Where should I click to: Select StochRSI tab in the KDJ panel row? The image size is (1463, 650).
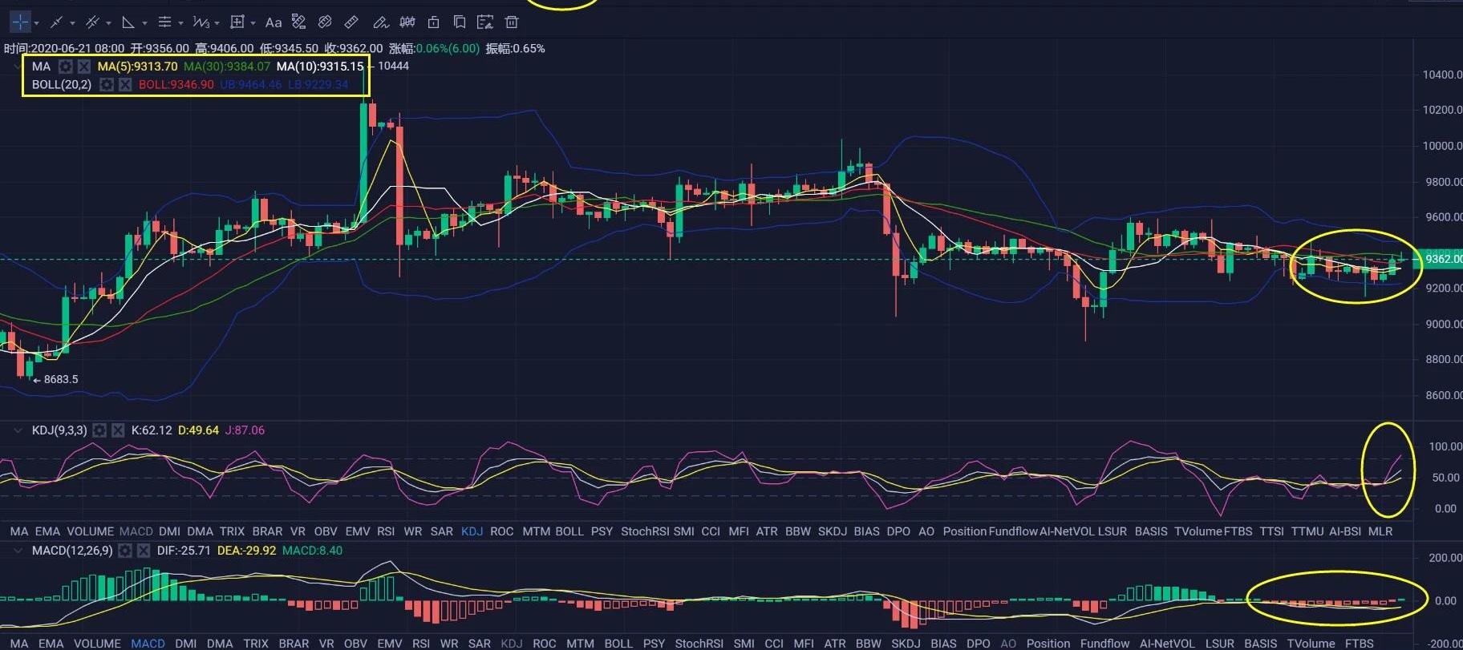tap(644, 531)
